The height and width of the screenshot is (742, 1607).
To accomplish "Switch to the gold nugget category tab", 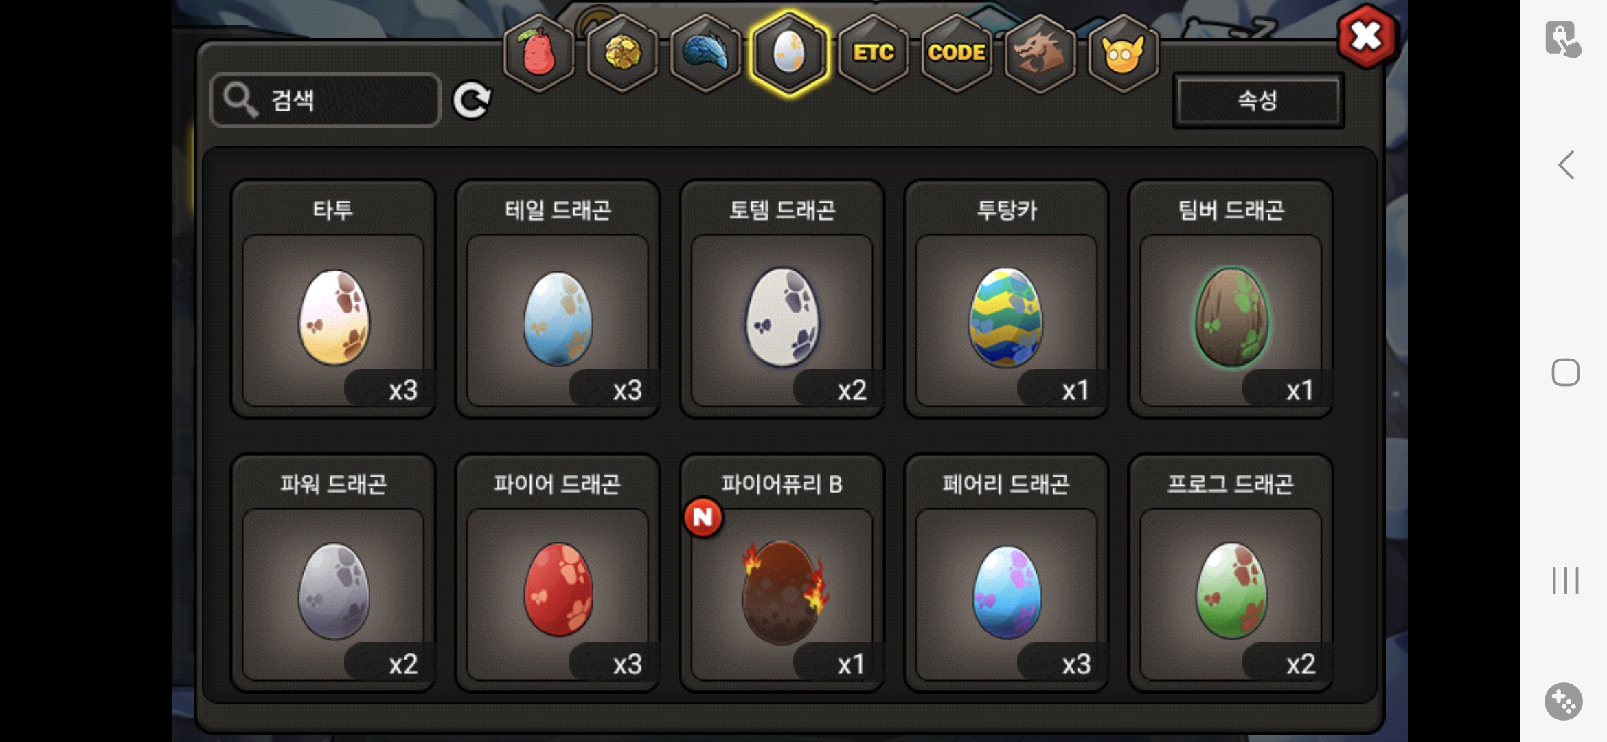I will pyautogui.click(x=623, y=53).
